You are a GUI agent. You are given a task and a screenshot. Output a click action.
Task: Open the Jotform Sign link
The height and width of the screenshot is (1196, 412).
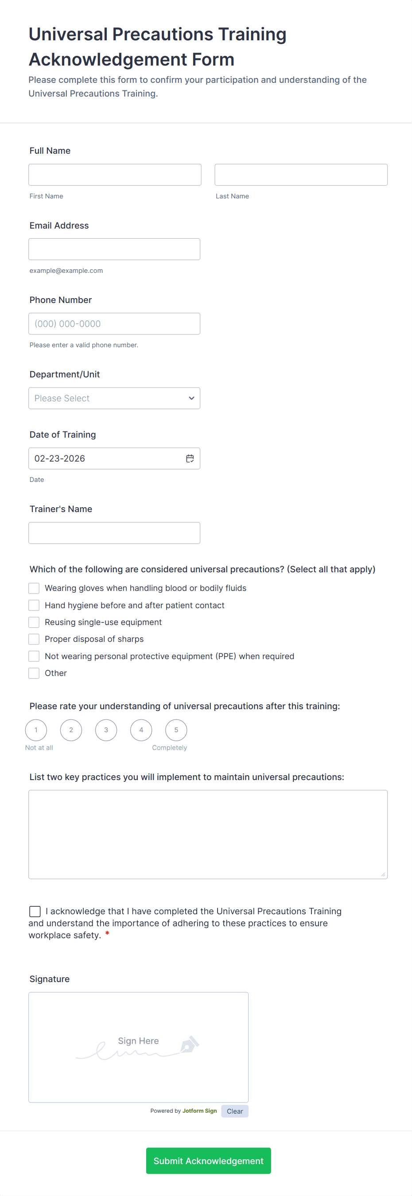click(x=199, y=1111)
